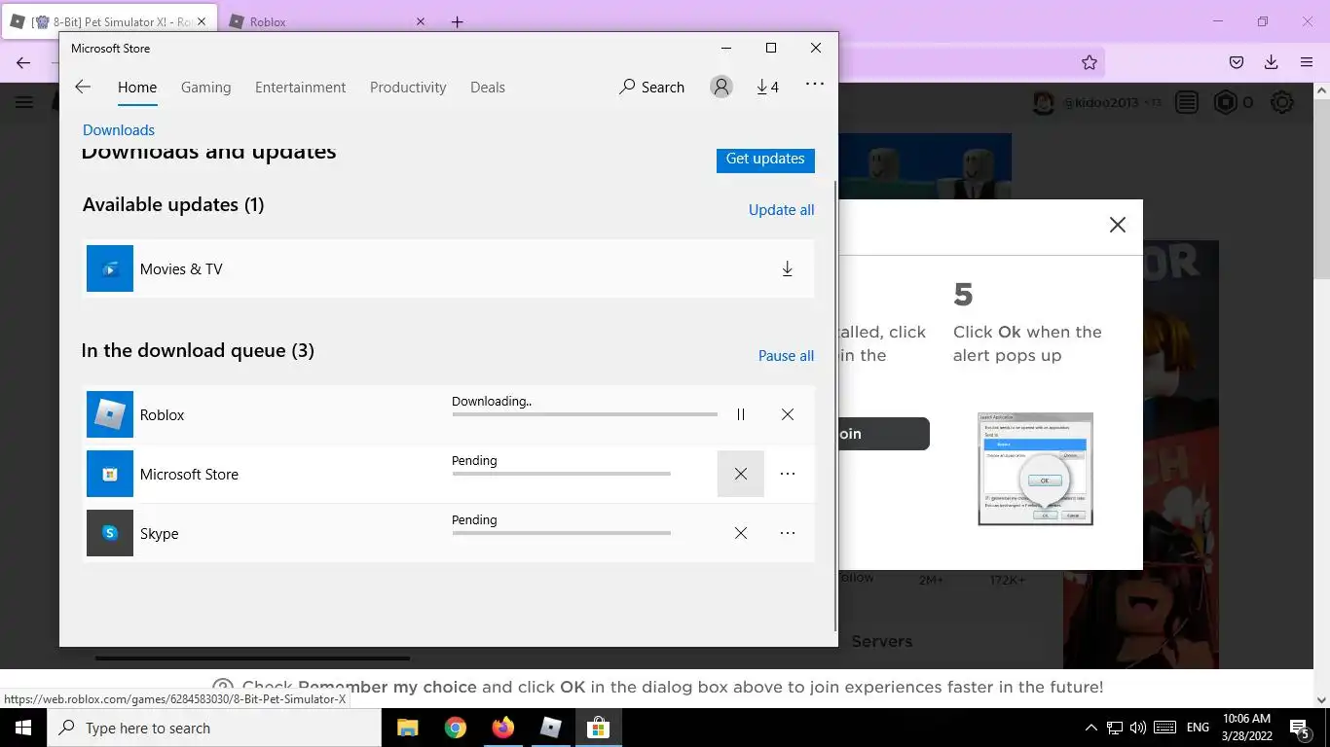Switch to the Home tab
This screenshot has width=1330, height=747.
click(137, 87)
